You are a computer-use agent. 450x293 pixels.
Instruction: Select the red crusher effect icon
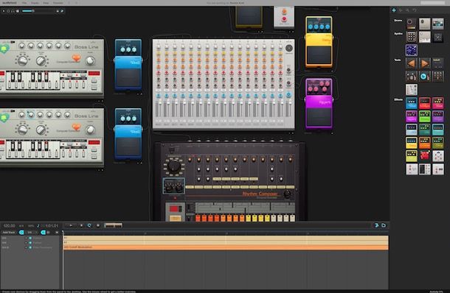pyautogui.click(x=424, y=156)
